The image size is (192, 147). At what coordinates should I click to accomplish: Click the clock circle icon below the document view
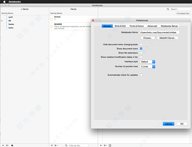(110, 145)
